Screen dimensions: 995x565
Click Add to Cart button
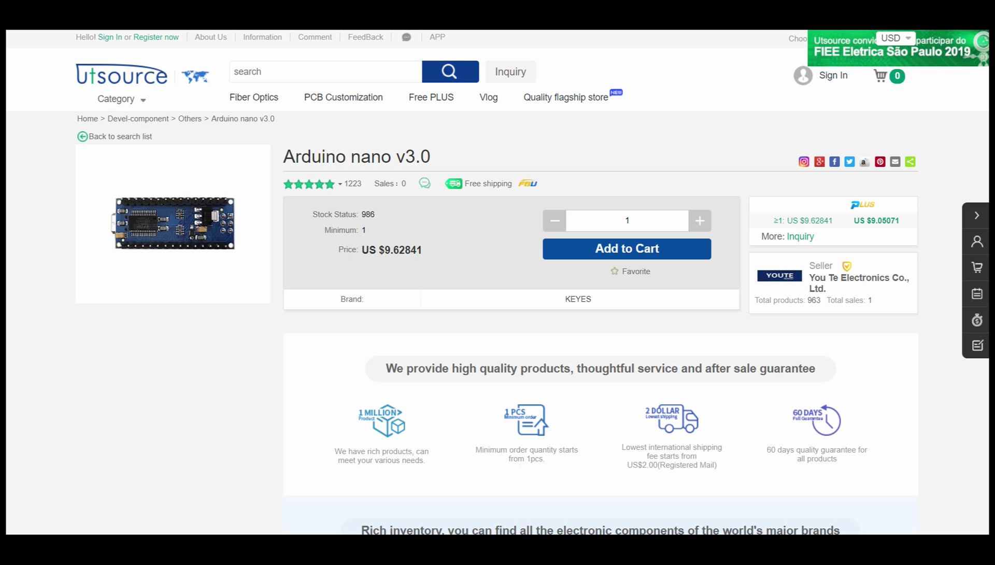627,249
